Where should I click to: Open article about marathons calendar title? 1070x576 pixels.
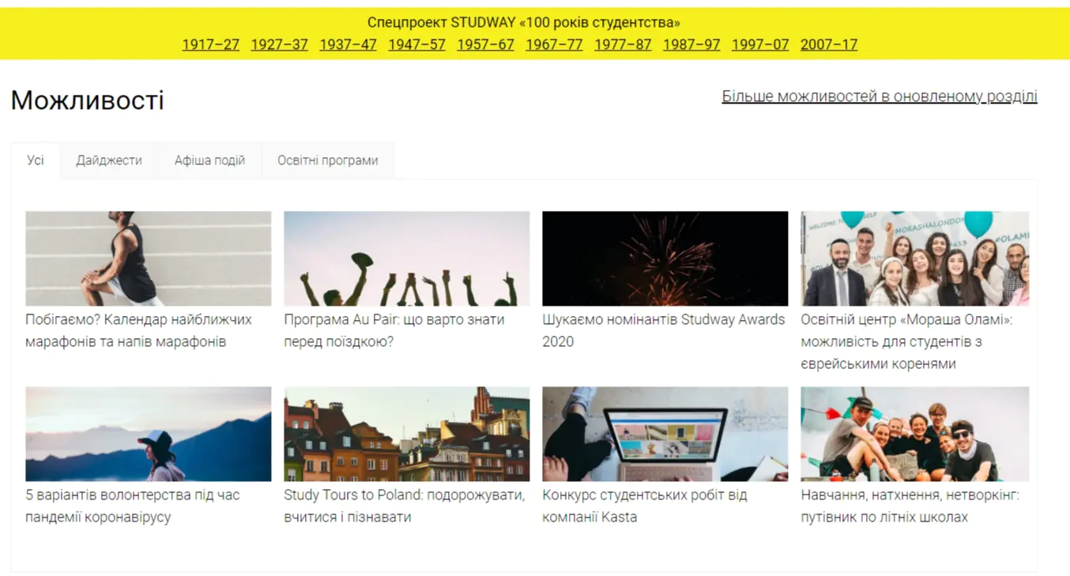click(138, 330)
